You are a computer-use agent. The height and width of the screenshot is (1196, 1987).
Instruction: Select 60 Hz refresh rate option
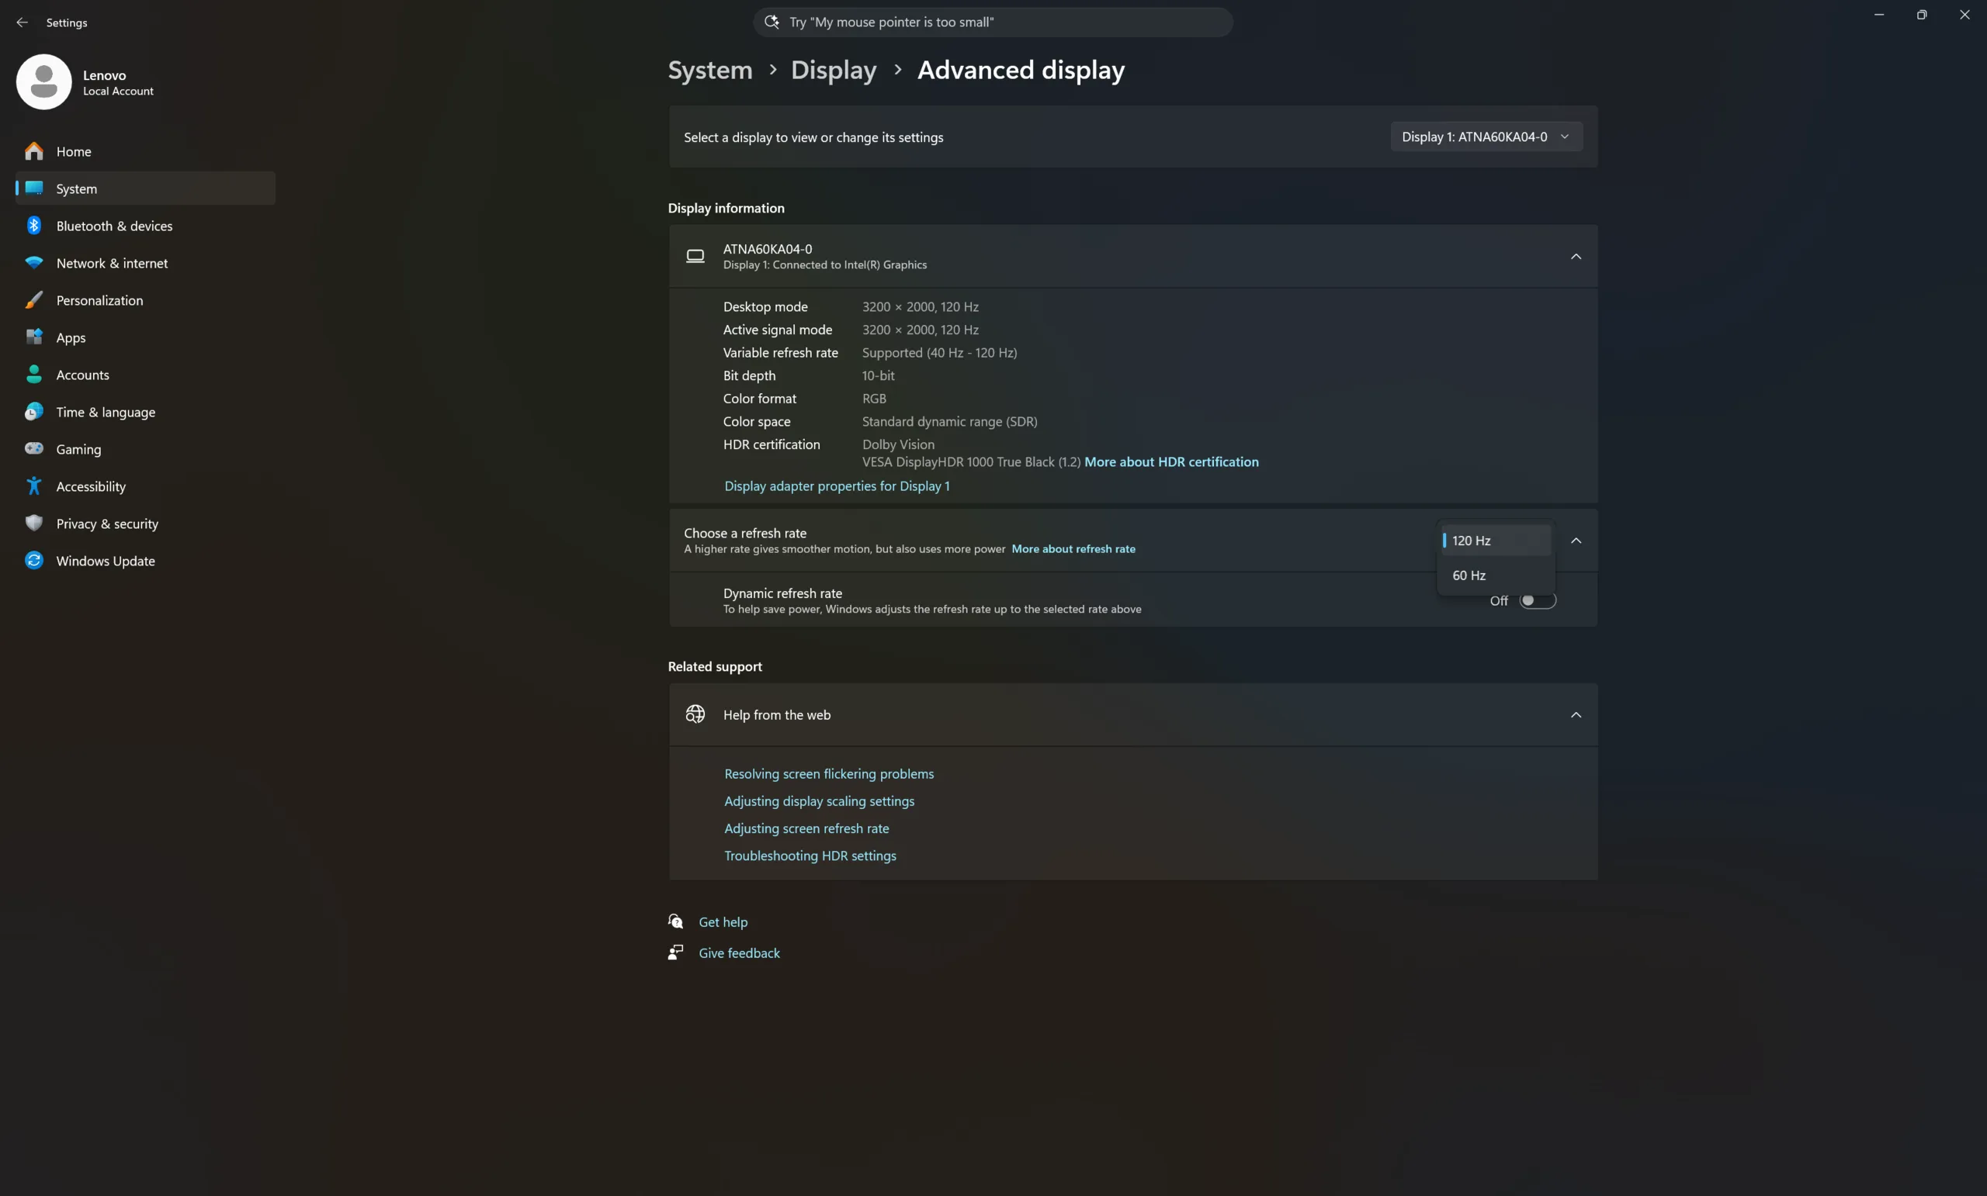click(1469, 576)
